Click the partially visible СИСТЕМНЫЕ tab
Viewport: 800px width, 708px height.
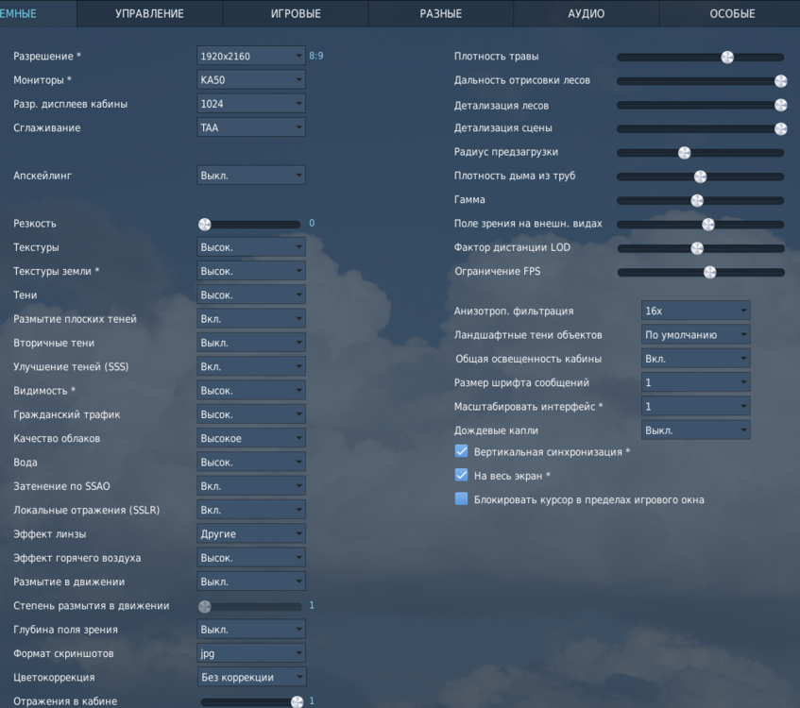(38, 14)
